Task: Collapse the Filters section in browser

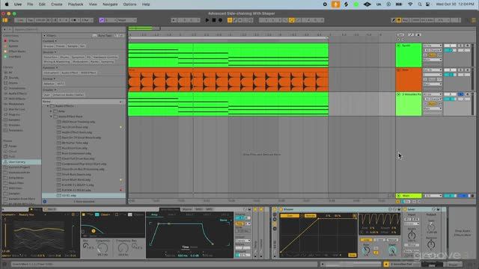Action: tap(45, 36)
